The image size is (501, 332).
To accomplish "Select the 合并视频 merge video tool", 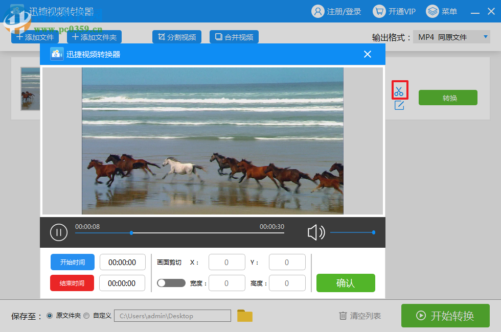I will [234, 37].
